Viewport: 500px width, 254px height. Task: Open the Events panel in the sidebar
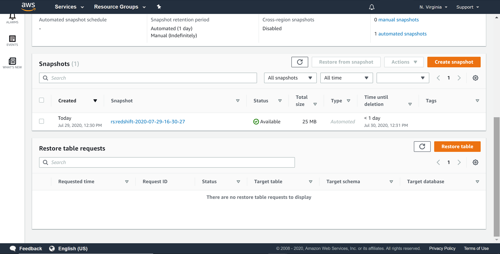click(x=12, y=41)
